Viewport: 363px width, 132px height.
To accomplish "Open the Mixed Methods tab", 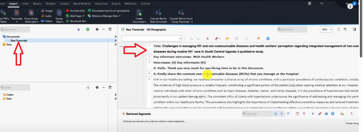I will click(x=82, y=4).
